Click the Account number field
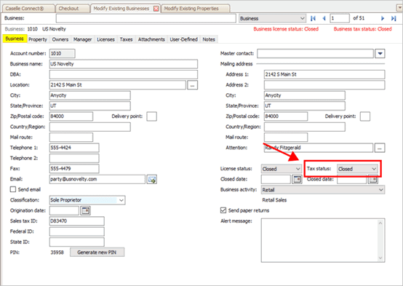The height and width of the screenshot is (286, 403). [x=63, y=54]
